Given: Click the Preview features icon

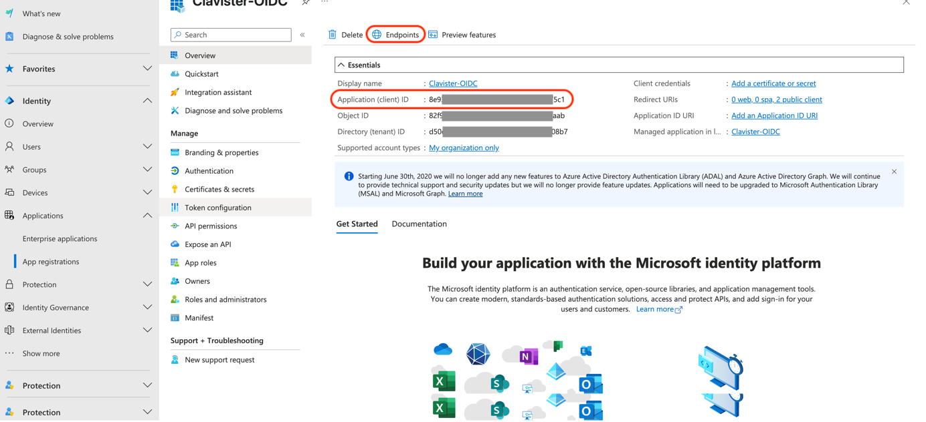Looking at the screenshot, I should point(433,35).
